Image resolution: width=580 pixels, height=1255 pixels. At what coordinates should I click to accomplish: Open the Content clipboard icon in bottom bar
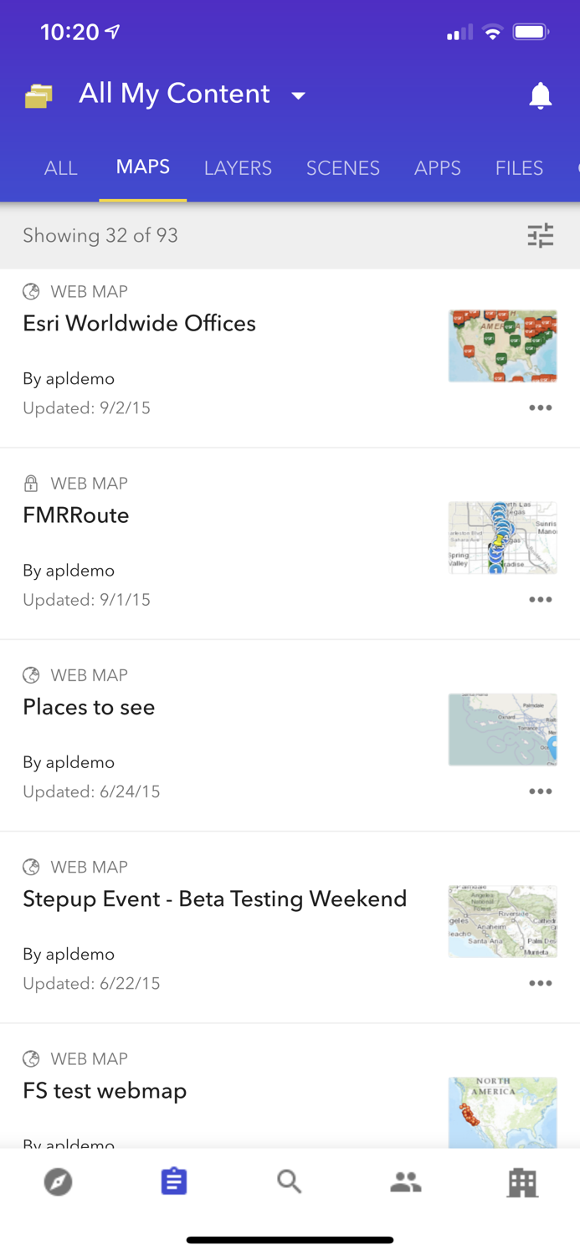tap(174, 1181)
